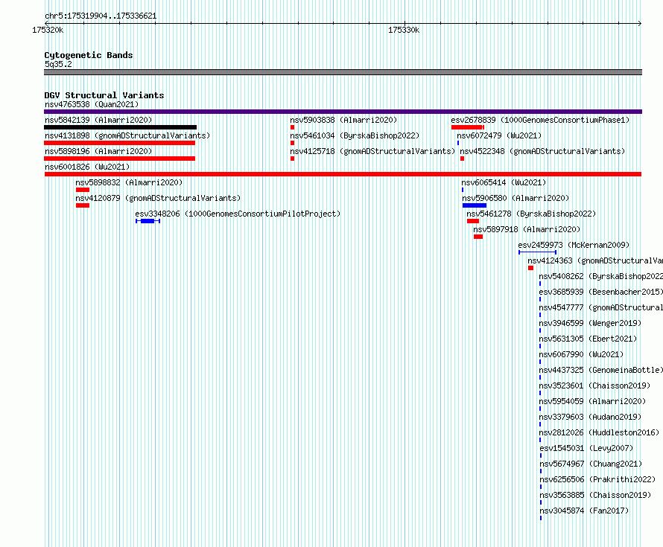
Task: Open nsv3045874 (Fan2017) variant label
Action: 584,511
